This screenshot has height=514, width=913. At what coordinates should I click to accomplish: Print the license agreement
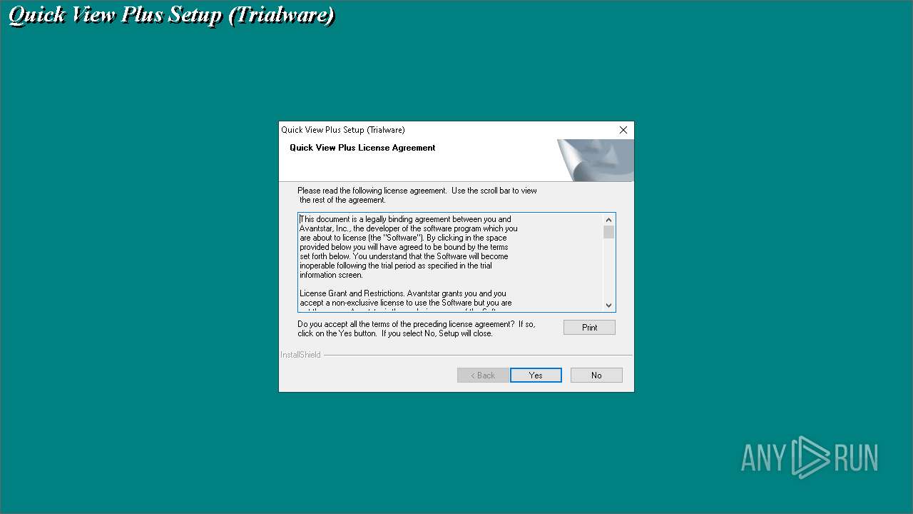[589, 327]
